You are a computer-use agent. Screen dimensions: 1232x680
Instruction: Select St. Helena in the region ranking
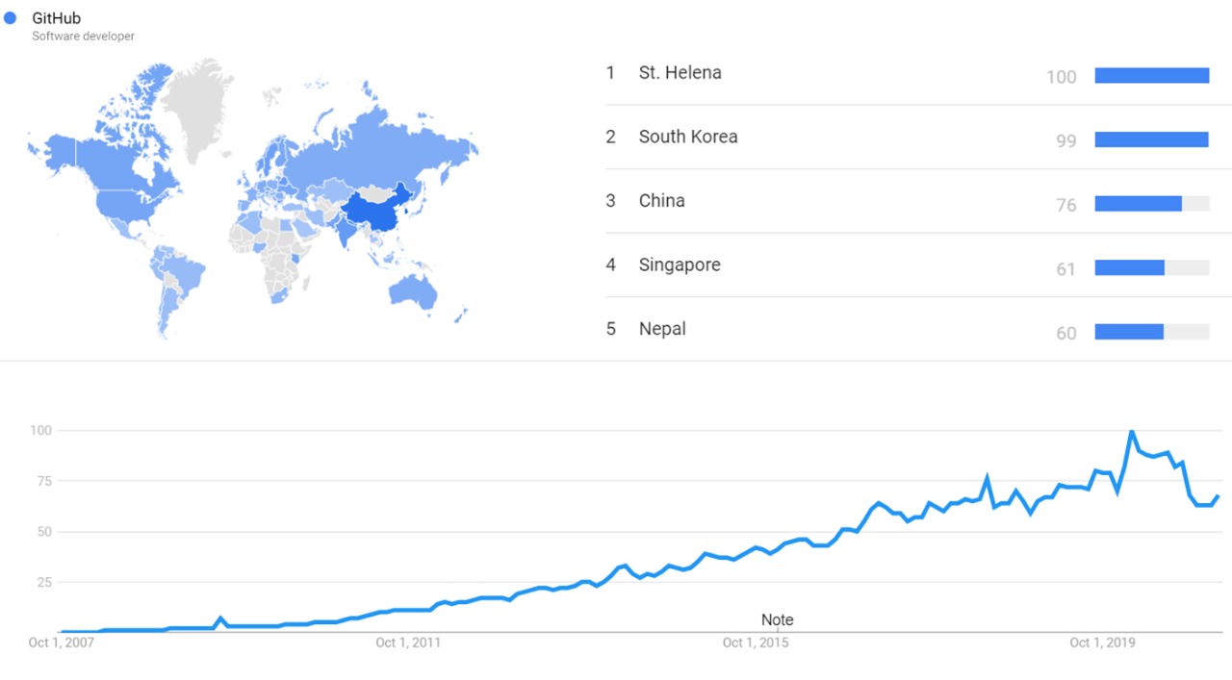(680, 73)
